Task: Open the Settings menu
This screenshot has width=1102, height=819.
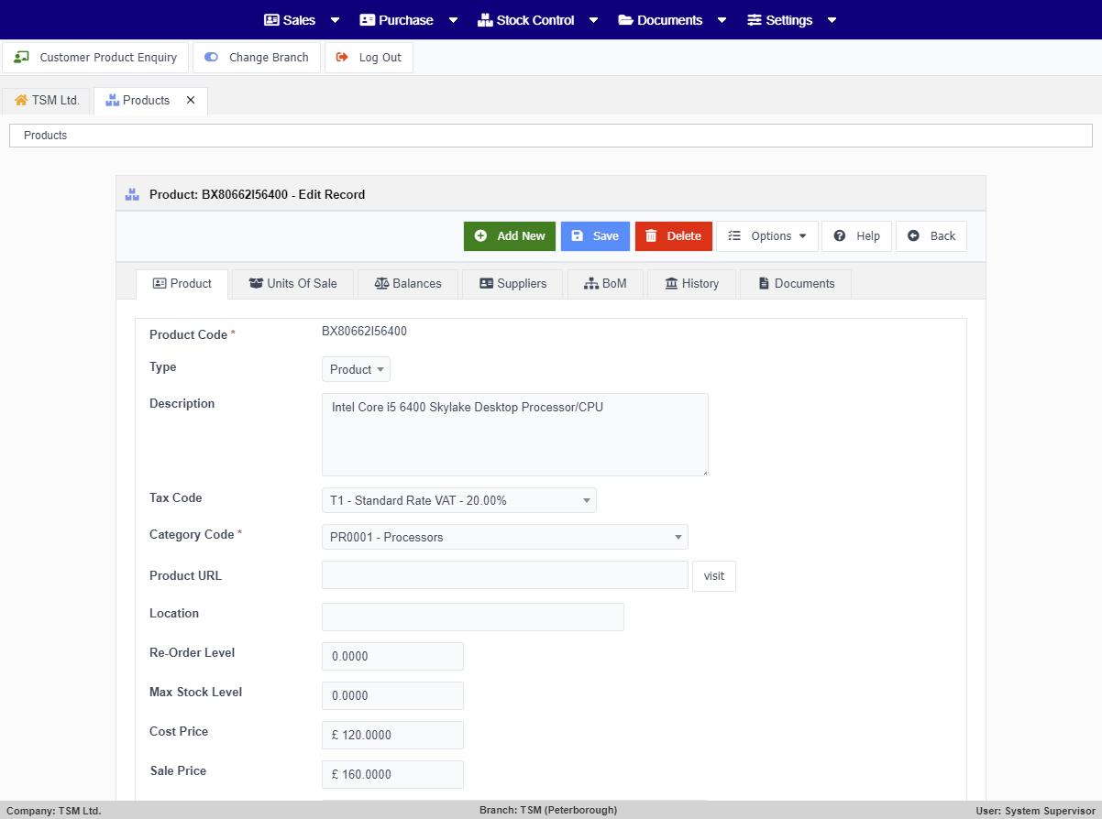Action: coord(792,20)
